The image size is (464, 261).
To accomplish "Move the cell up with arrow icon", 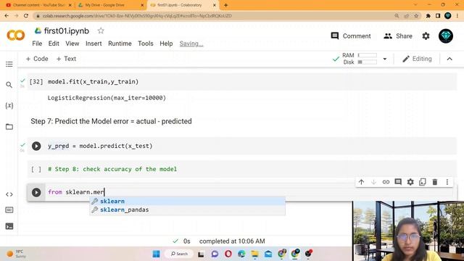I will coord(361,182).
